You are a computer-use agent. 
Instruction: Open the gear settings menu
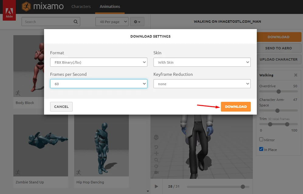pos(137,22)
